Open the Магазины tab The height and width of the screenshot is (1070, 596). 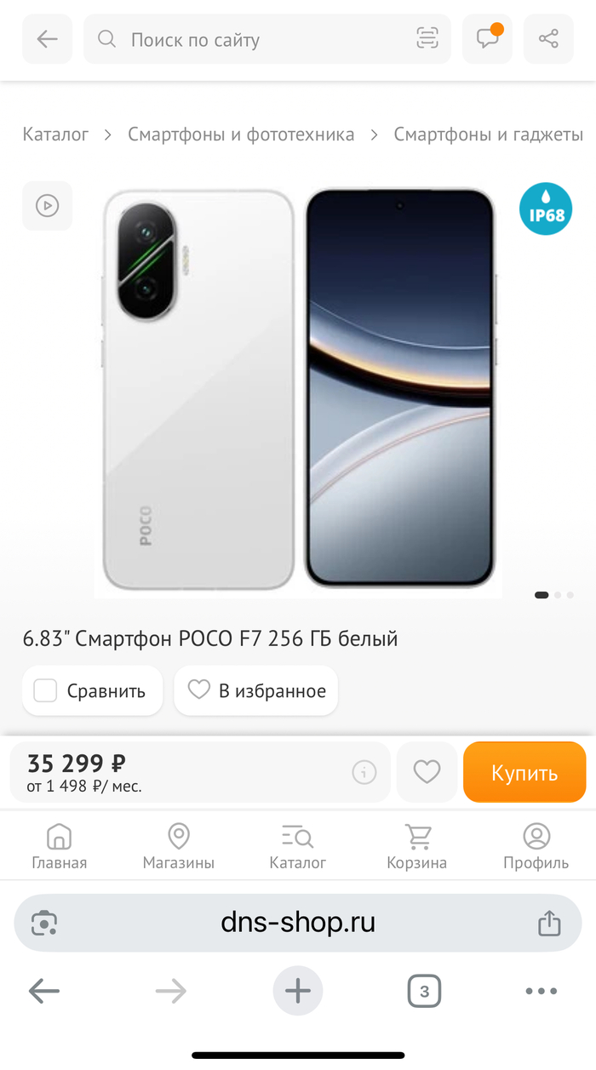click(179, 846)
